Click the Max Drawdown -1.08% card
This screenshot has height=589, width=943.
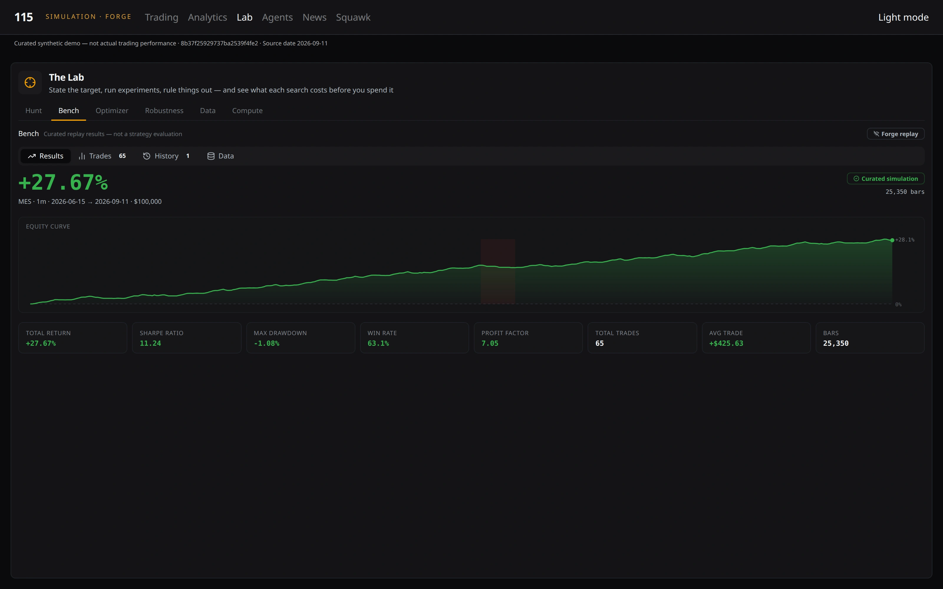(301, 338)
